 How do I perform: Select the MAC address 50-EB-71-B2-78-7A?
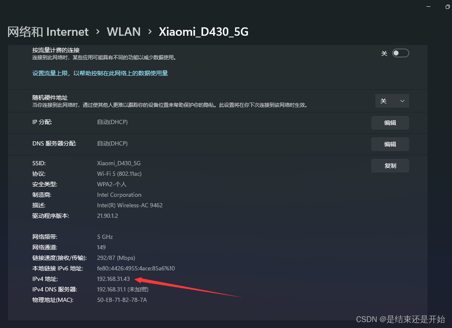click(122, 300)
